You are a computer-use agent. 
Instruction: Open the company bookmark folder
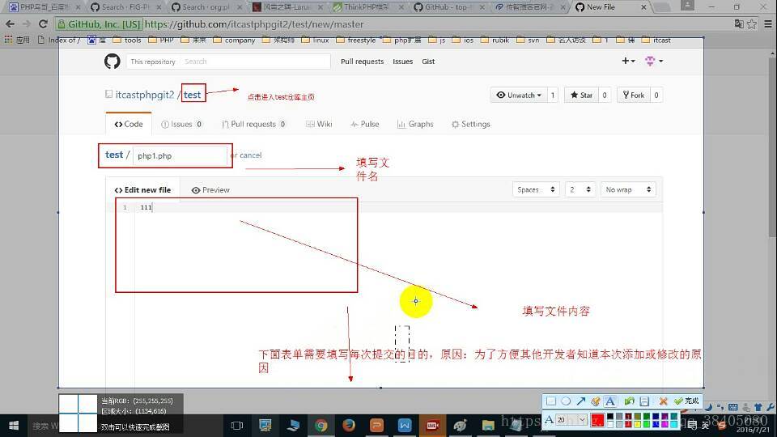pos(234,40)
